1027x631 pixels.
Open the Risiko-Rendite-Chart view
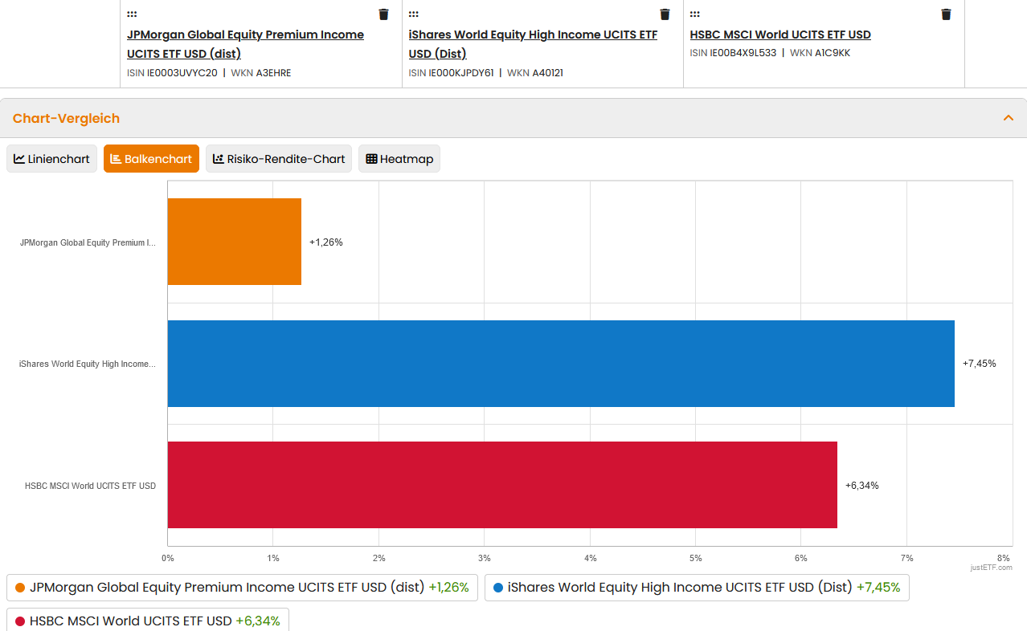(x=279, y=159)
